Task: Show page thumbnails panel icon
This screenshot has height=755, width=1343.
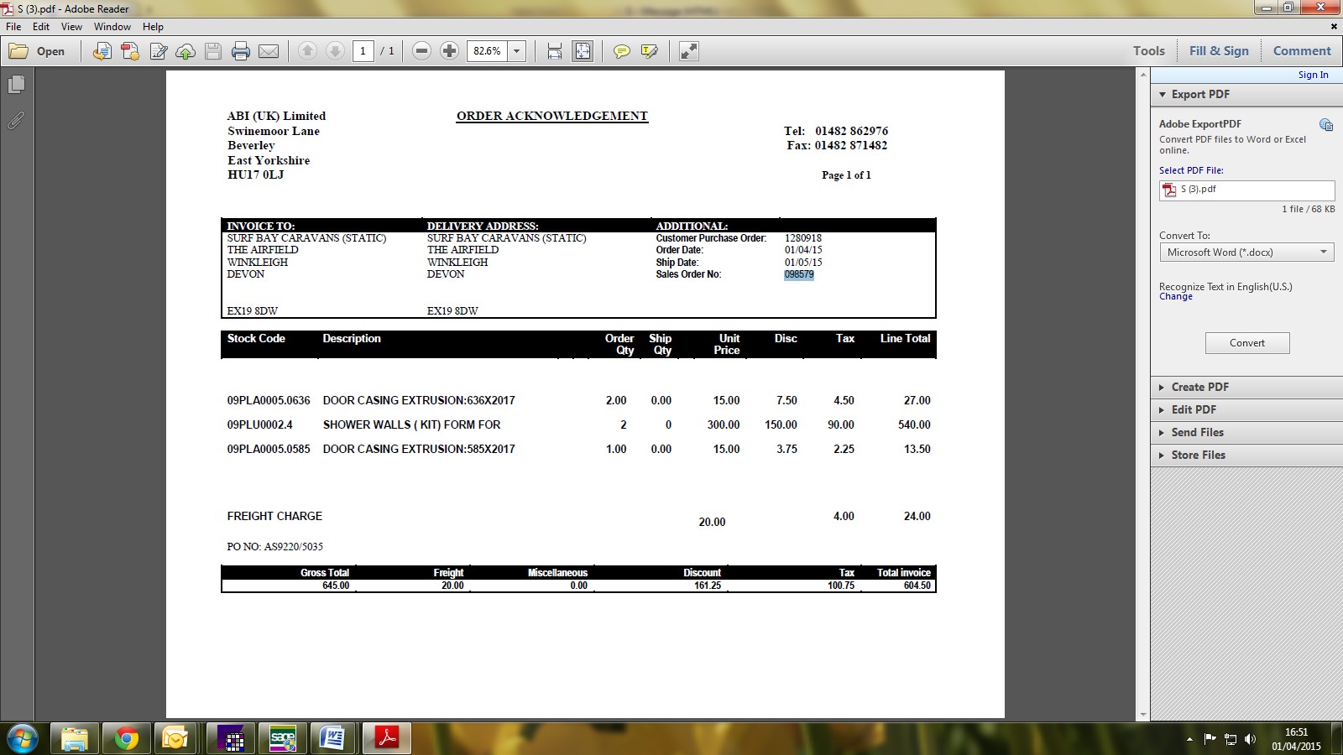Action: (16, 85)
